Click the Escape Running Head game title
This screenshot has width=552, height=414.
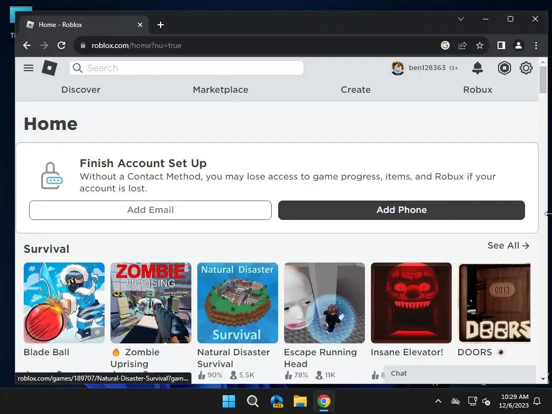[320, 358]
